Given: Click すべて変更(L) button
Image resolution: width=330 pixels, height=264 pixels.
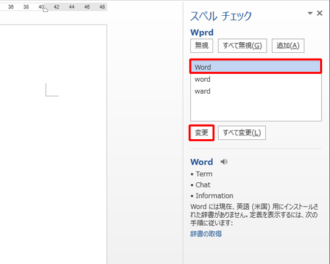Looking at the screenshot, I should point(242,133).
